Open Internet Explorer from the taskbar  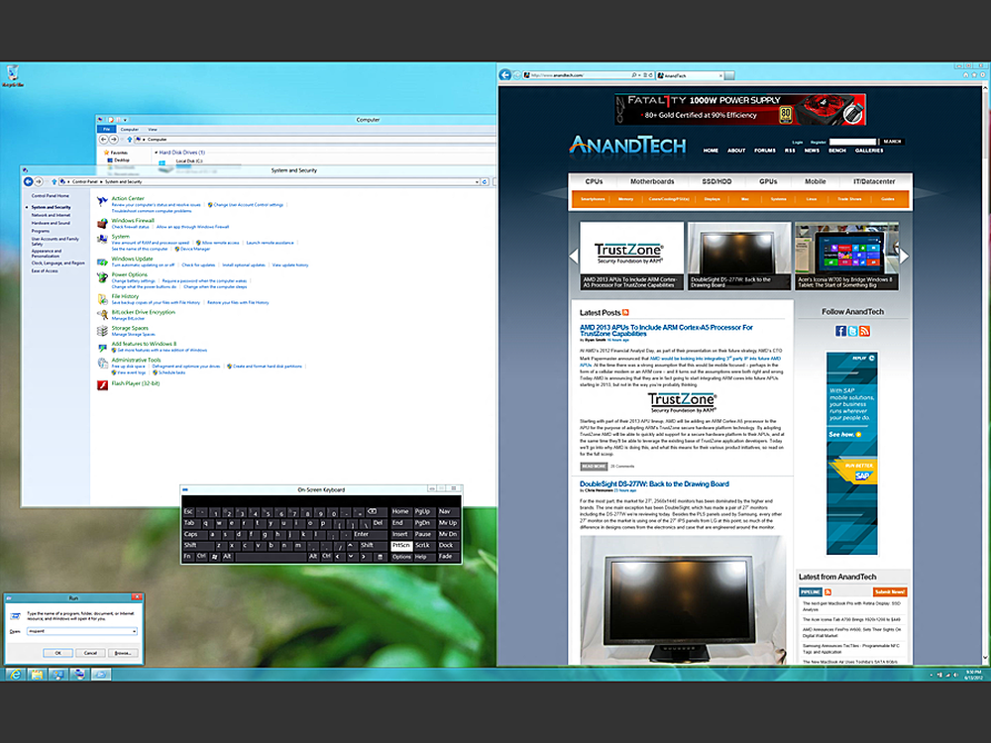pyautogui.click(x=14, y=674)
